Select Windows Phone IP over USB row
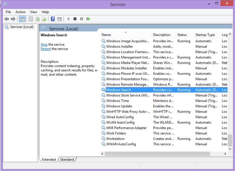Viewport: 235px width, 171px height. [164, 73]
